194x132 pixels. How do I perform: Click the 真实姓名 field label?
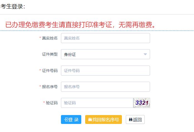point(50,38)
